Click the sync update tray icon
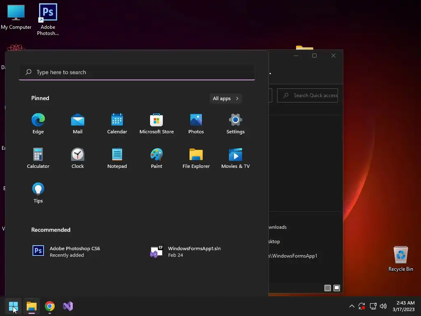Viewport: 421px width, 316px height. tap(362, 306)
